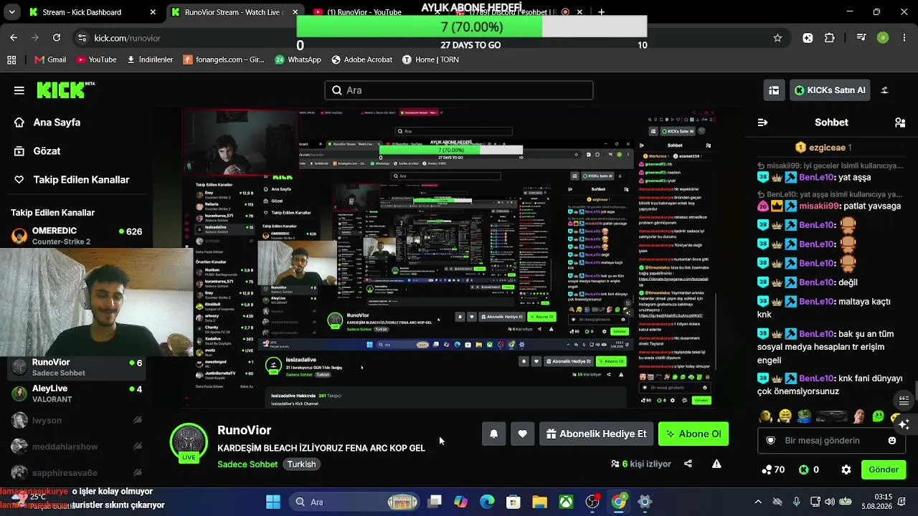
Task: Open Chrome profile avatar
Action: pyautogui.click(x=883, y=38)
